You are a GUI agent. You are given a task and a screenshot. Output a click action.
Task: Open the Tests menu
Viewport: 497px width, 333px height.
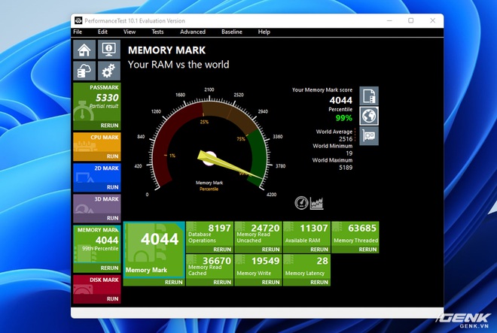[157, 32]
